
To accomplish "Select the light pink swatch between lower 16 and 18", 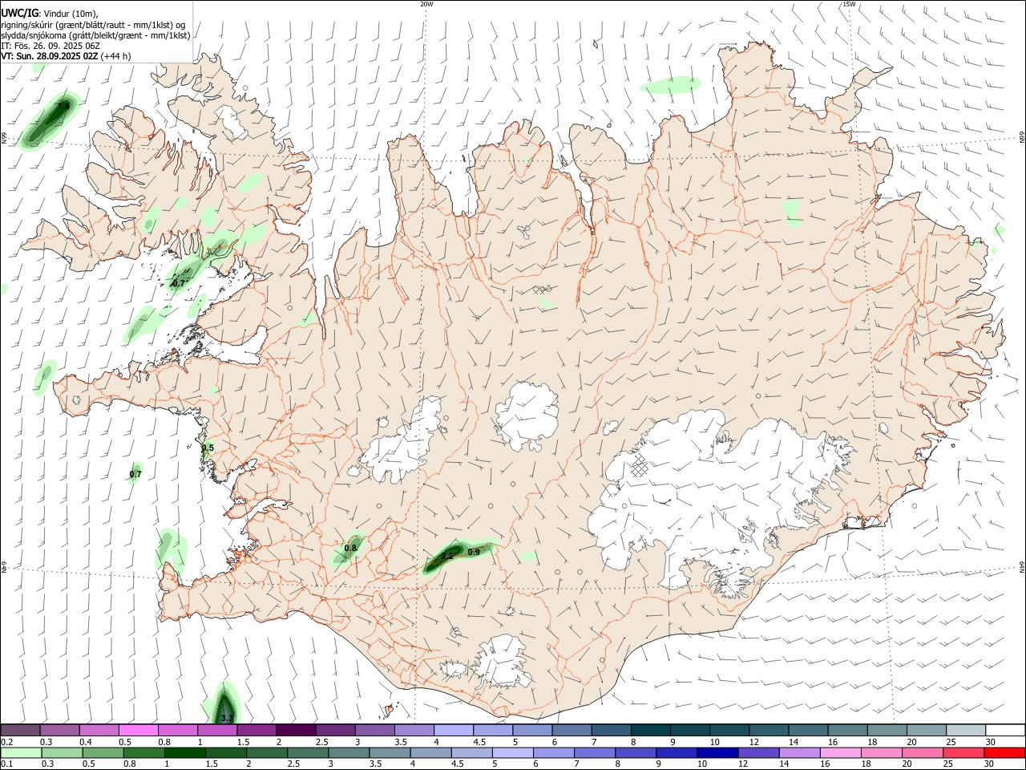I will pos(839,752).
